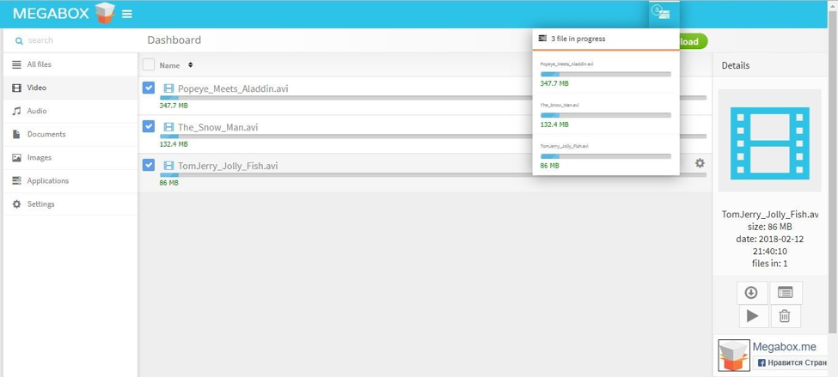Screen dimensions: 838x377
Task: Click the Megabox box logo
Action: tap(105, 14)
